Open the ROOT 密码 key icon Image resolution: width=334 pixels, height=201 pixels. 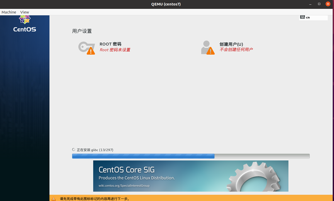pyautogui.click(x=87, y=48)
